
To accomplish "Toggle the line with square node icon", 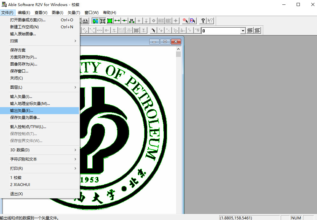I will [x=124, y=21].
